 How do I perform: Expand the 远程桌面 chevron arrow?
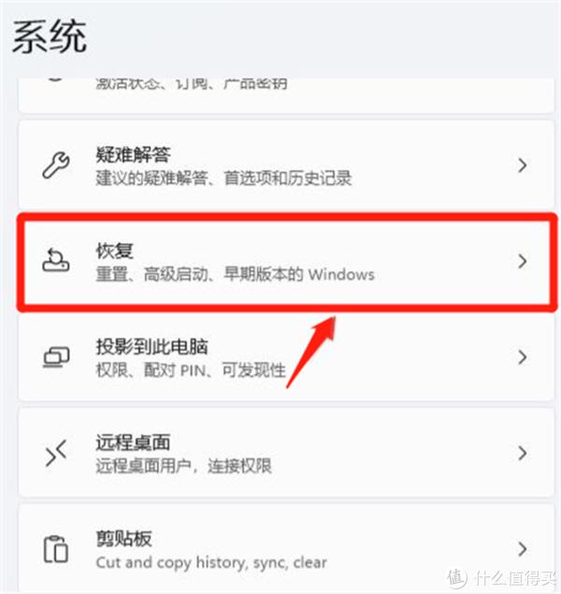click(x=523, y=453)
